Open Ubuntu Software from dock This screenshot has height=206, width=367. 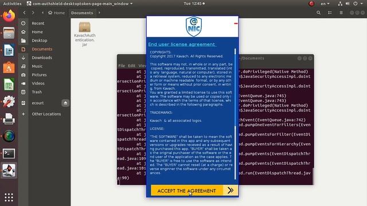tap(9, 68)
